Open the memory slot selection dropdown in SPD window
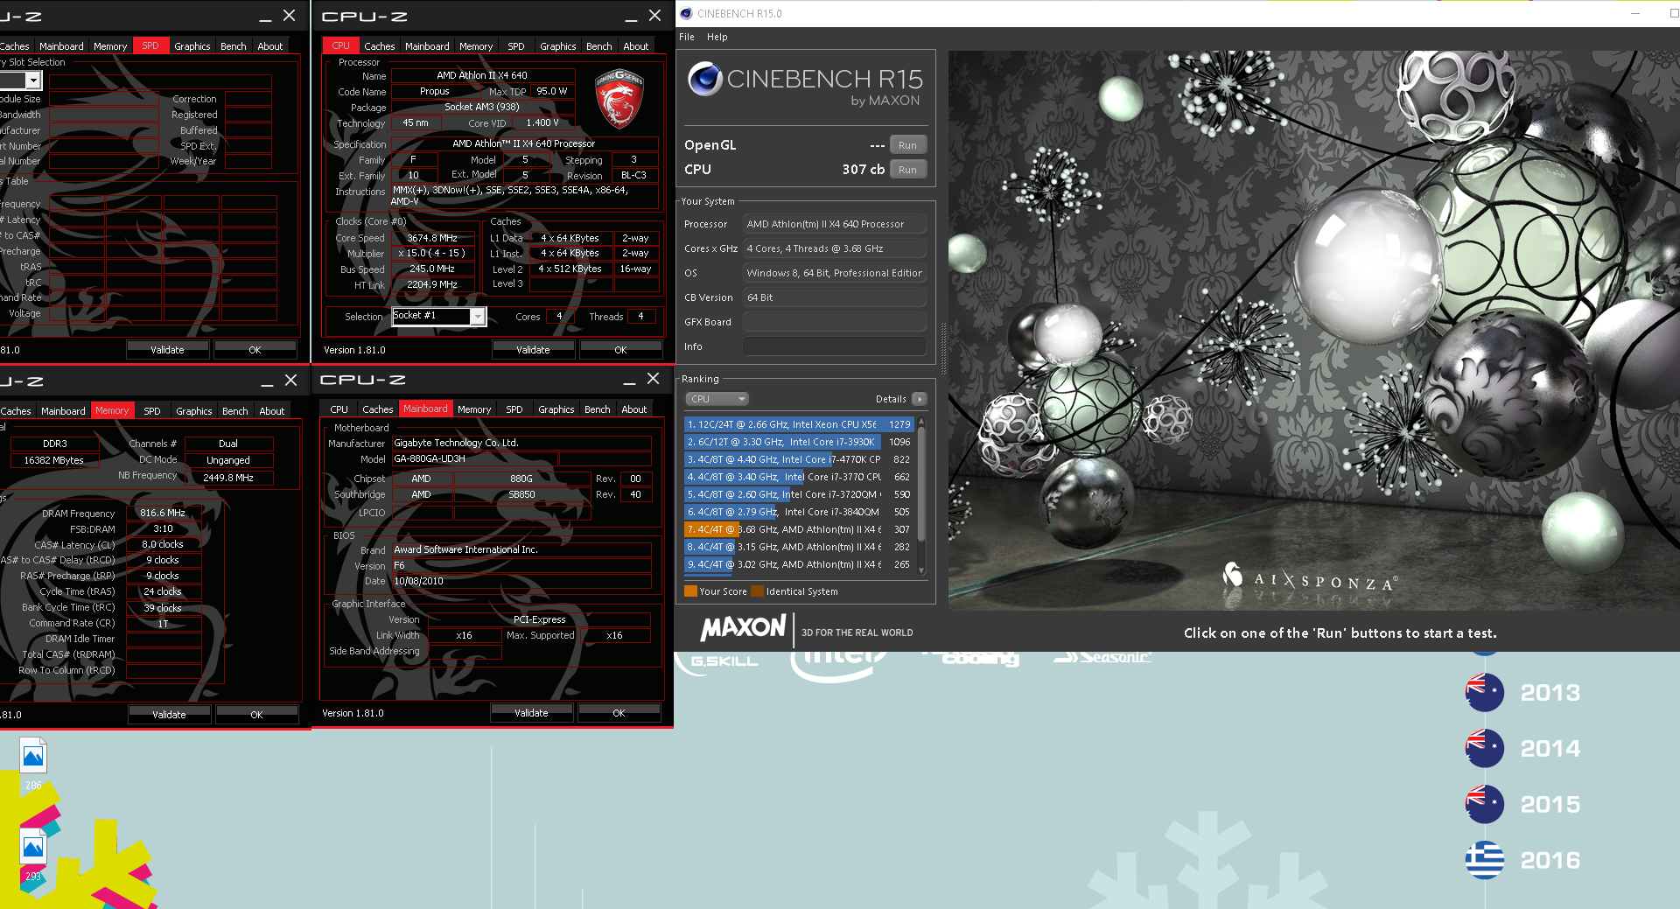 (33, 80)
